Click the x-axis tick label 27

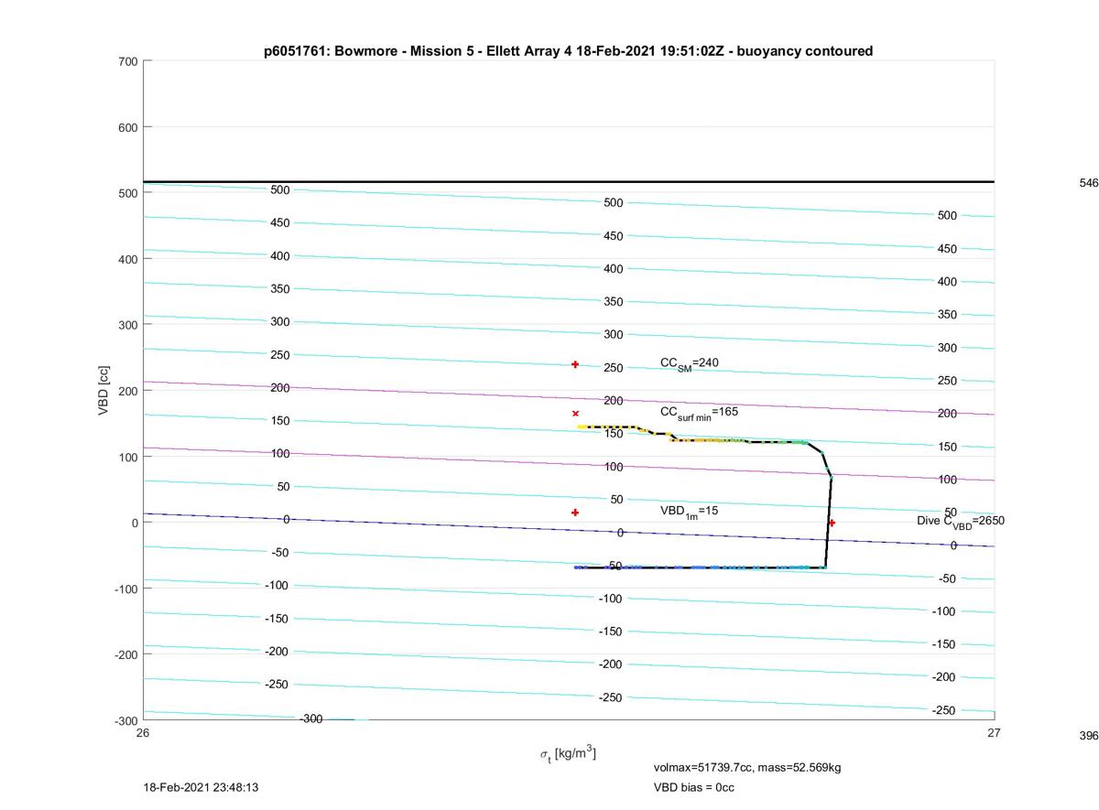click(x=994, y=732)
